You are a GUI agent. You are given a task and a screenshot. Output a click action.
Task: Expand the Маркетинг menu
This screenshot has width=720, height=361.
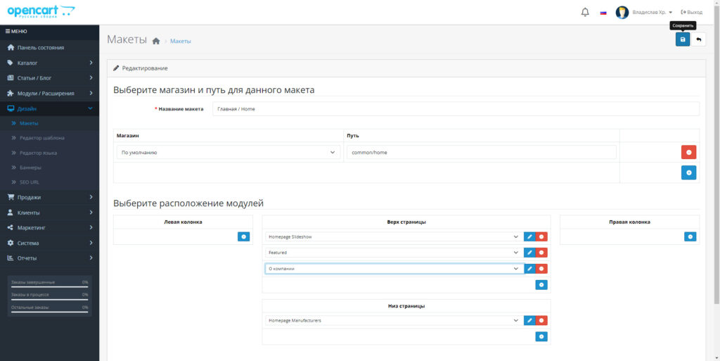point(50,227)
